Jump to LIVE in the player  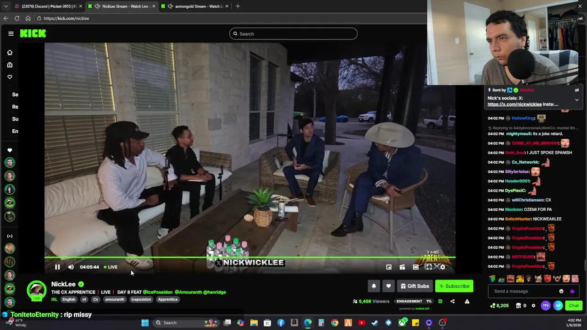tap(111, 267)
